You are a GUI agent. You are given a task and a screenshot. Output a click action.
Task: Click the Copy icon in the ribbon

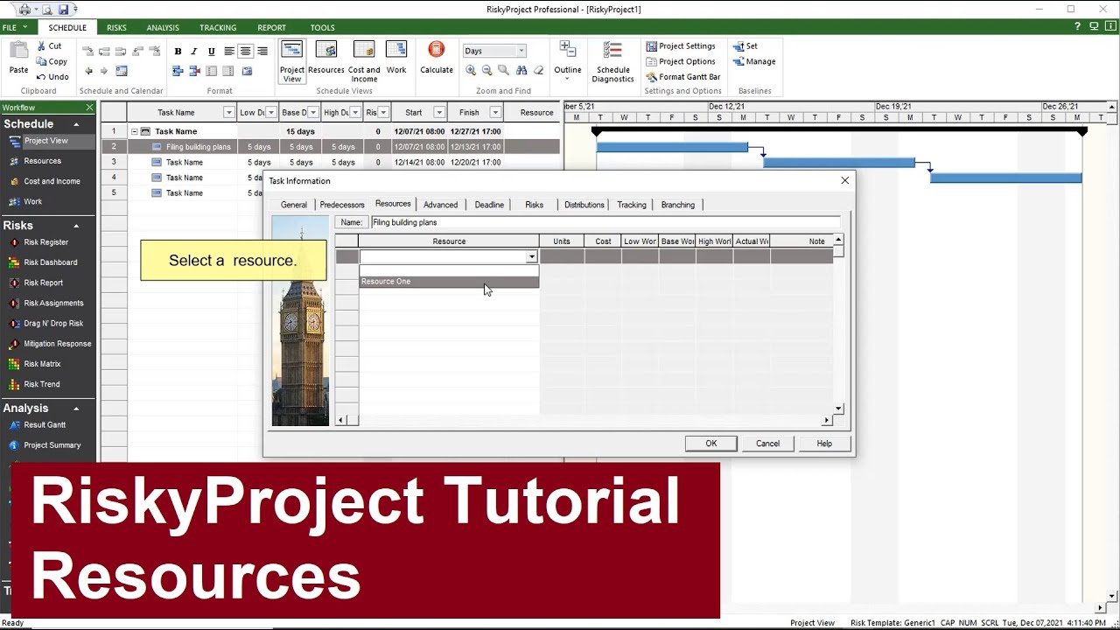[x=41, y=61]
